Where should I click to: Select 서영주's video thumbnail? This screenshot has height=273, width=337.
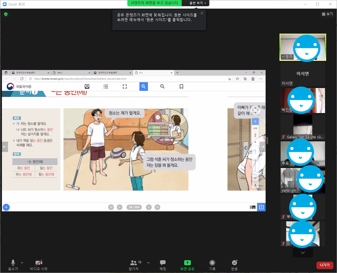point(303,47)
